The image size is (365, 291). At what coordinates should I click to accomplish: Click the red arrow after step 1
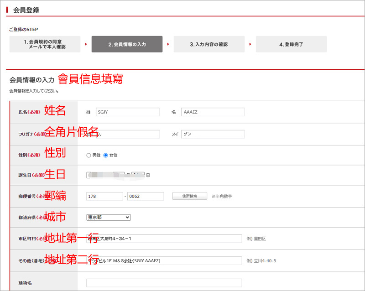pos(85,44)
